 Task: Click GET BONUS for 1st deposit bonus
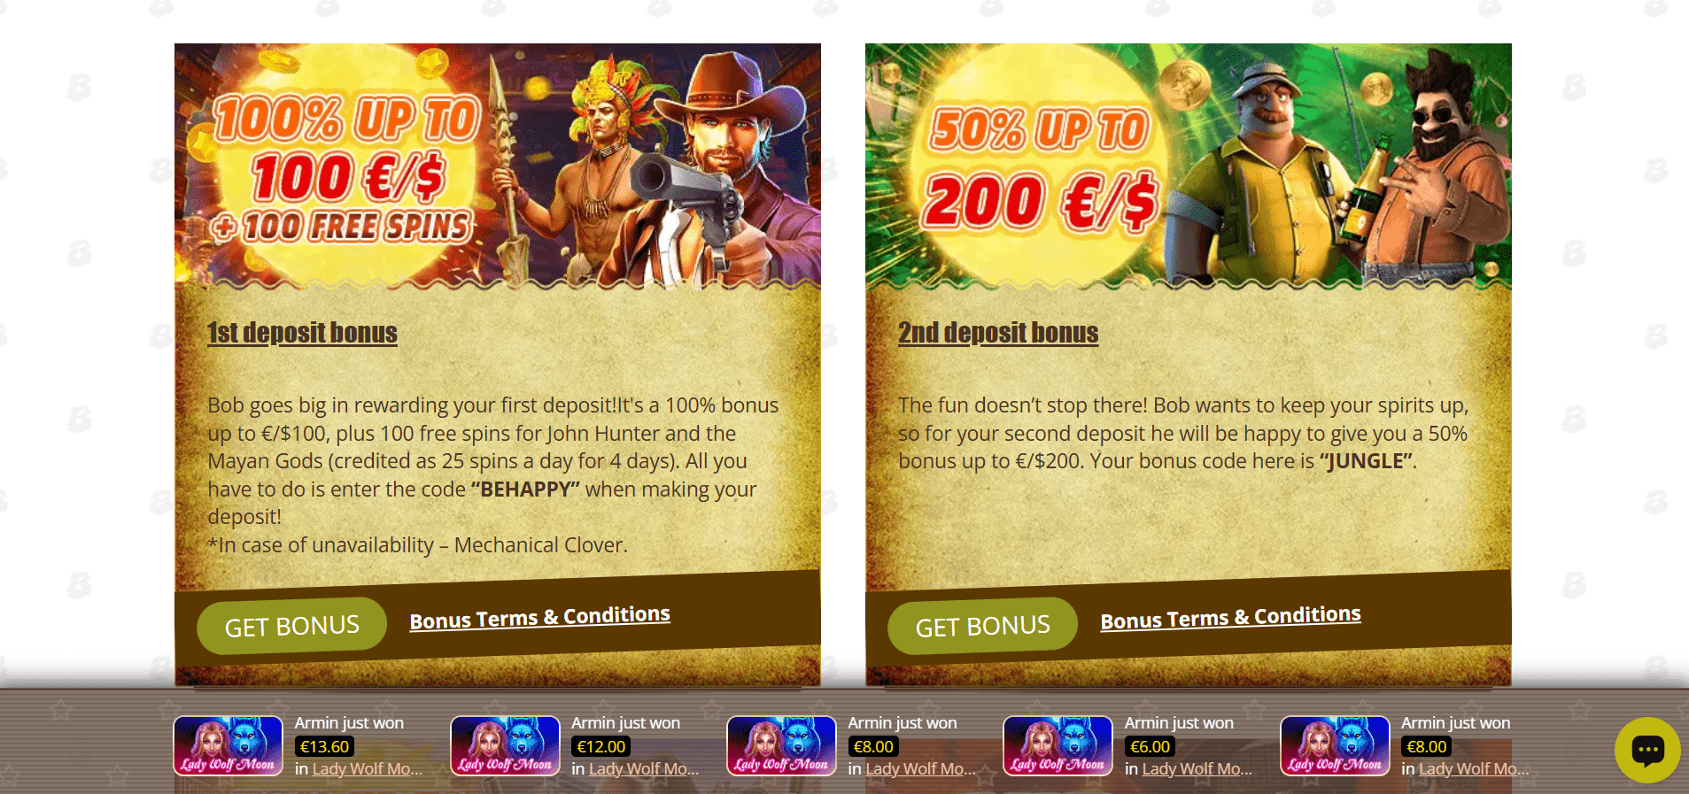click(x=291, y=626)
